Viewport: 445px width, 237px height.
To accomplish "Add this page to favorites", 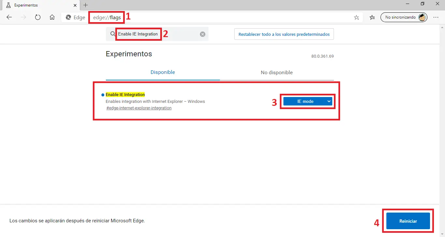I will click(x=356, y=18).
